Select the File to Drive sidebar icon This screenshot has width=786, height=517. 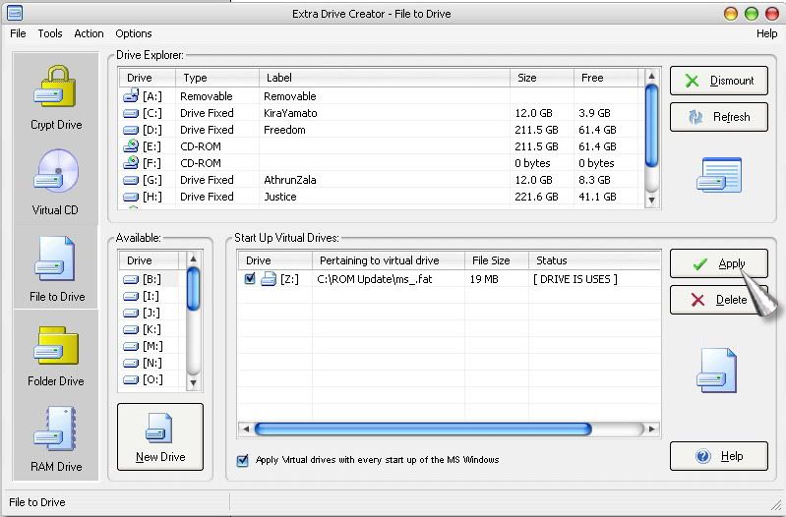[56, 266]
